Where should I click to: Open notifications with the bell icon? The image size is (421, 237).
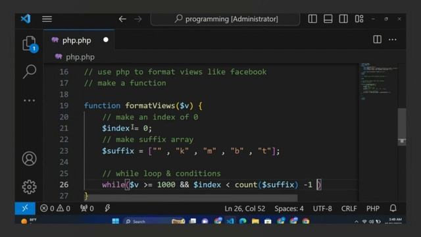pos(393,208)
